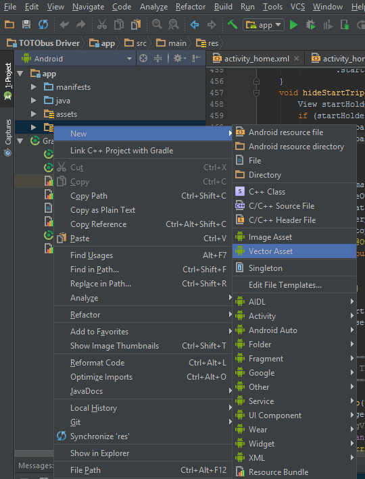The image size is (365, 479).
Task: Click the main breadcrumb
Action: (172, 43)
